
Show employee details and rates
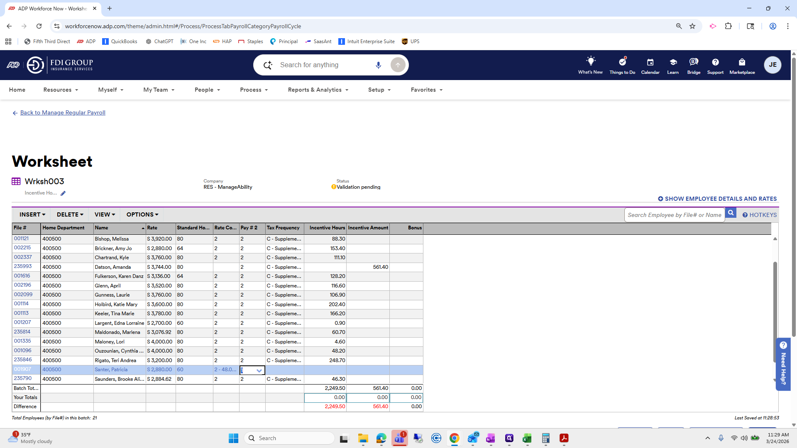click(717, 199)
